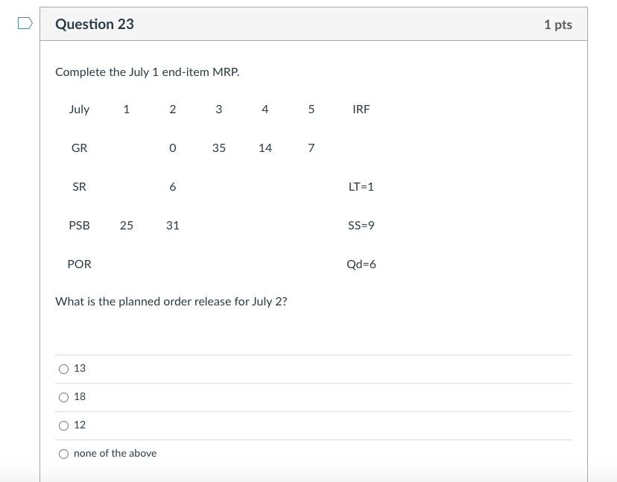The image size is (617, 482).
Task: Click the Question 23 header
Action: pos(95,24)
